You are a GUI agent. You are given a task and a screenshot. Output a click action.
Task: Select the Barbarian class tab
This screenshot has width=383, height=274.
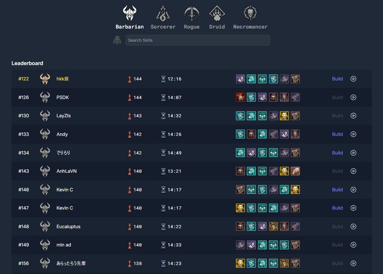pos(130,17)
